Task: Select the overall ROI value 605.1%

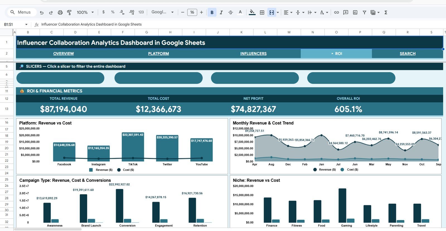Action: coord(348,109)
